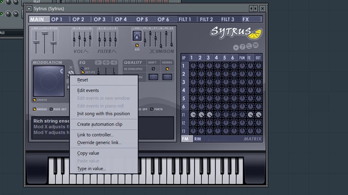
Task: Click operator 1 OUT matrix knob
Action: [x=258, y=66]
